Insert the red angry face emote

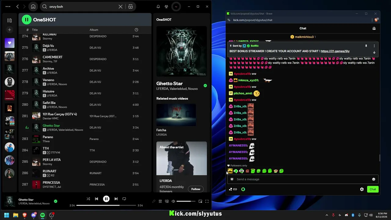point(247,171)
